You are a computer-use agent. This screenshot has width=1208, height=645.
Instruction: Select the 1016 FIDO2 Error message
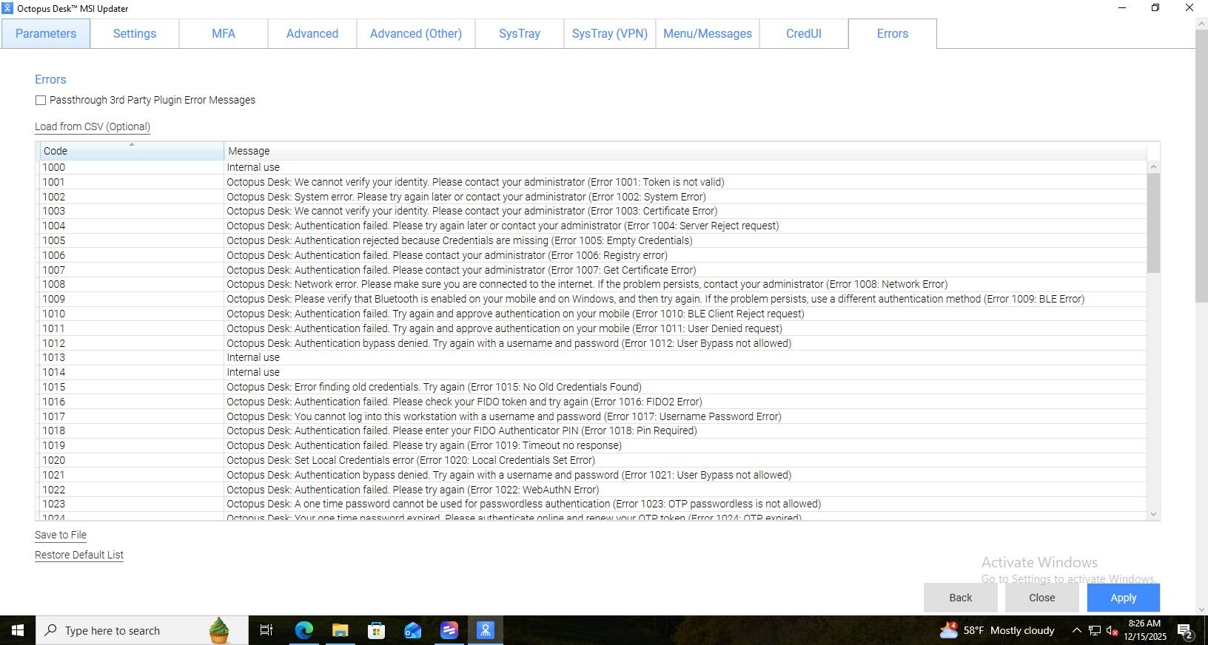[464, 402]
